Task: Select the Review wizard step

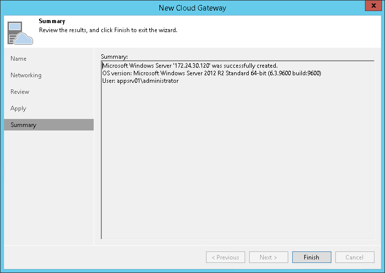Action: [x=20, y=92]
